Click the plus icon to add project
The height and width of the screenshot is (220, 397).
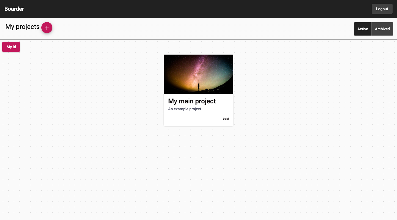click(47, 28)
